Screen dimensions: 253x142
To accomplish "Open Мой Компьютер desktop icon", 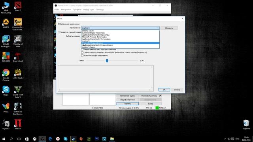I will pos(6,7).
